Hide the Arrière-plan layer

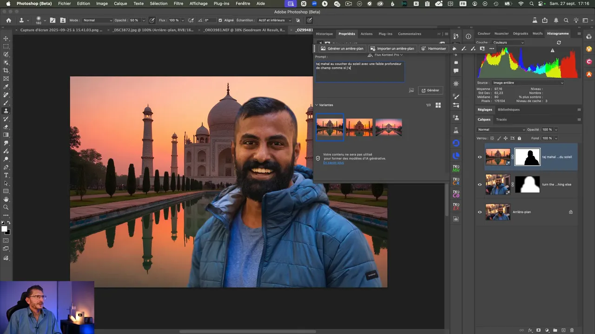click(480, 212)
